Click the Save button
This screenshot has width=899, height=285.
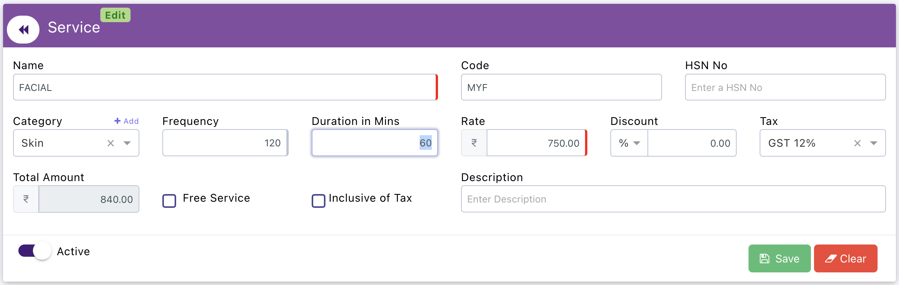pyautogui.click(x=780, y=259)
